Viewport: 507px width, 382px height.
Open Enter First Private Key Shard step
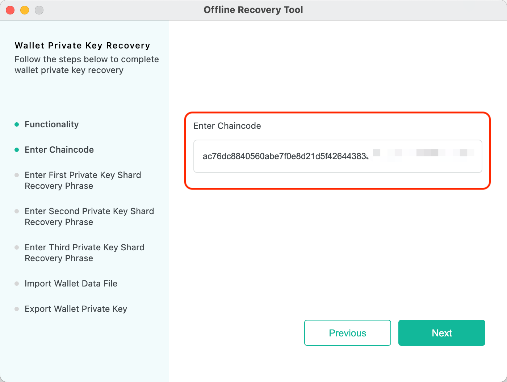click(83, 180)
